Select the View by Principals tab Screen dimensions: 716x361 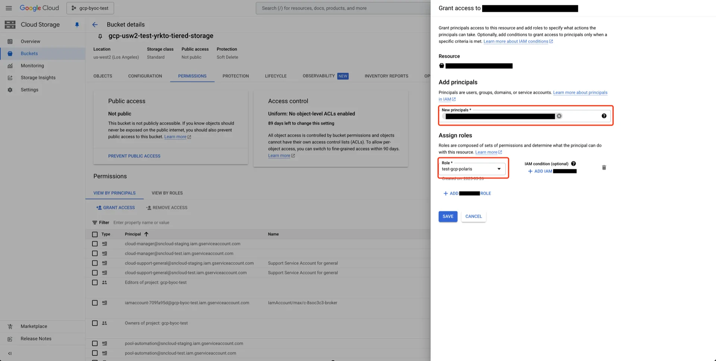coord(114,193)
